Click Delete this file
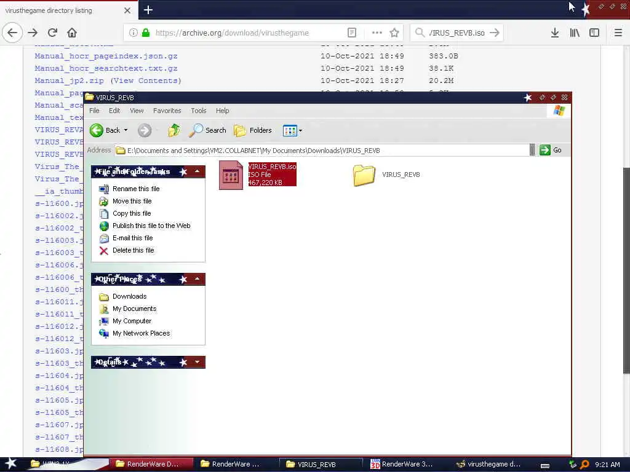This screenshot has height=472, width=630. [x=134, y=251]
